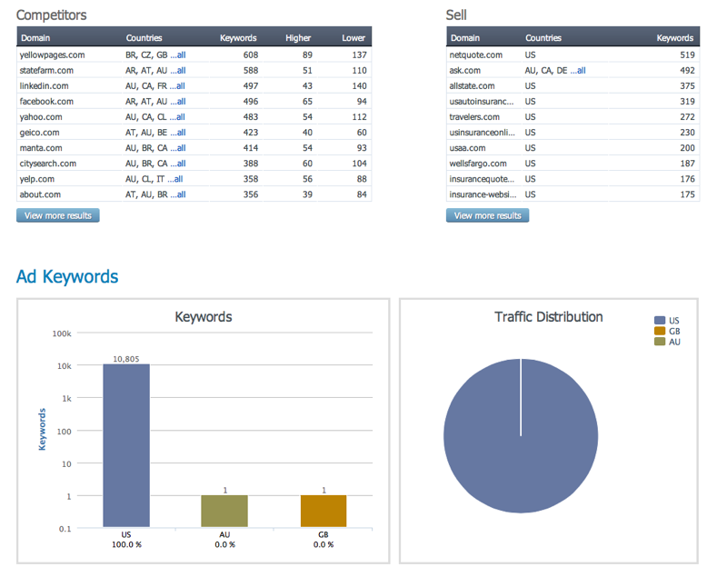
Task: Click the GB bar in Keywords chart
Action: [324, 512]
